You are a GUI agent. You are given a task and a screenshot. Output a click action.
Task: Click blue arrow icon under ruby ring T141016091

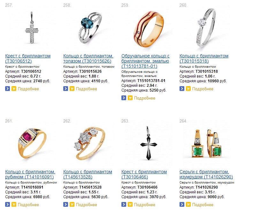click(7, 204)
